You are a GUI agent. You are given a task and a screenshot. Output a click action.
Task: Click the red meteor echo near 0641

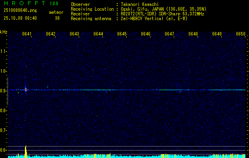pos(26,90)
